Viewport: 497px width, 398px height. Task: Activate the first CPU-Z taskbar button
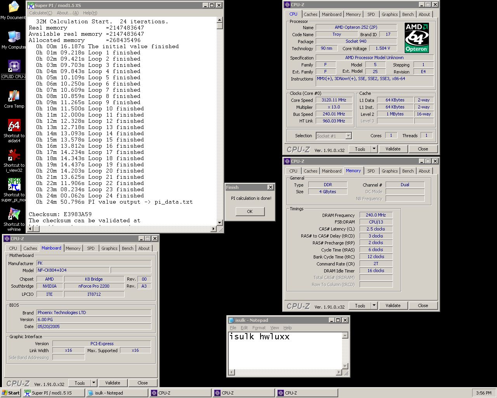pyautogui.click(x=180, y=393)
